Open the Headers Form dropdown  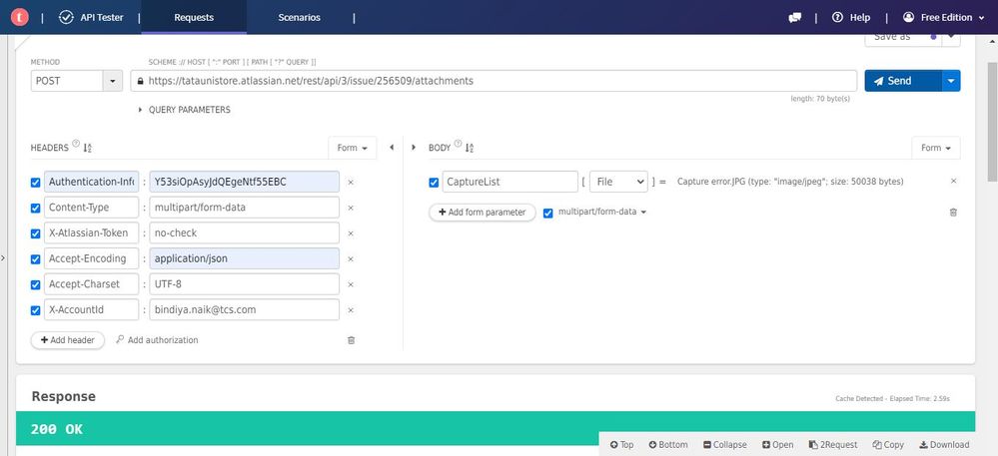coord(352,148)
